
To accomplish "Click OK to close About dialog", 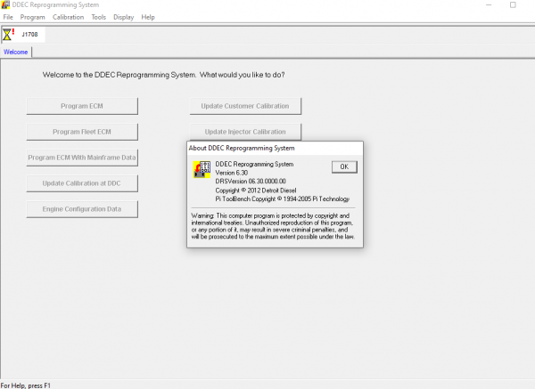I will pyautogui.click(x=344, y=167).
